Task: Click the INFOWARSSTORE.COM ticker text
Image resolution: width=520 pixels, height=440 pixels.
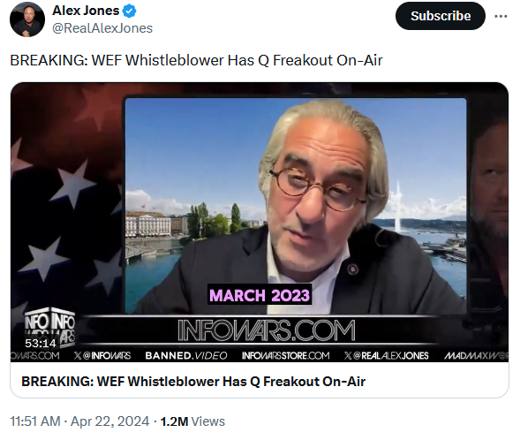Action: [285, 356]
